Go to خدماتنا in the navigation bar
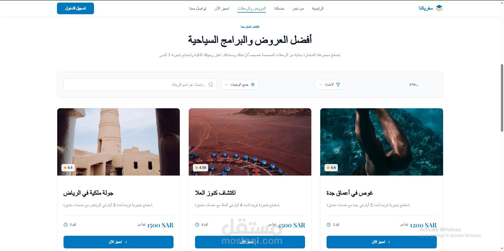The image size is (504, 251). tap(279, 8)
